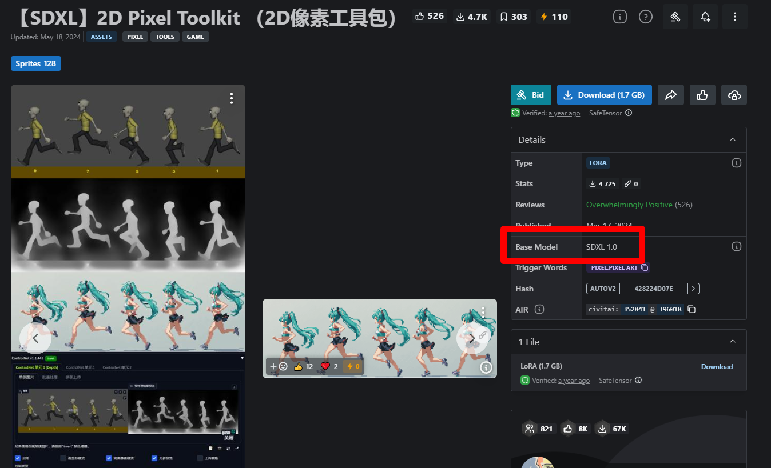Open the ASSETS tag

[x=102, y=37]
